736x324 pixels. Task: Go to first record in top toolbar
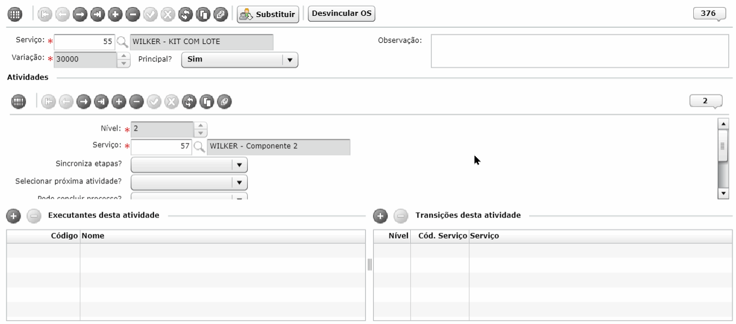45,13
